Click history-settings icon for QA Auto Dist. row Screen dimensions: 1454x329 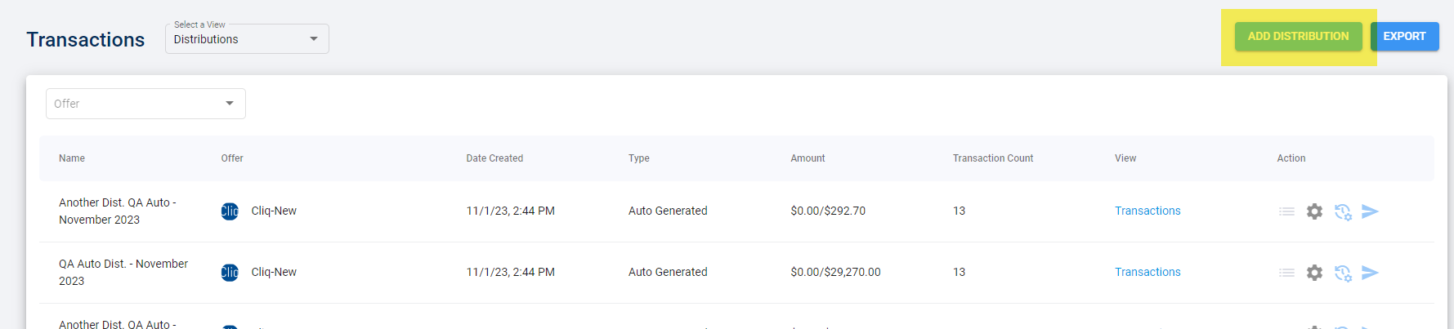pyautogui.click(x=1343, y=273)
